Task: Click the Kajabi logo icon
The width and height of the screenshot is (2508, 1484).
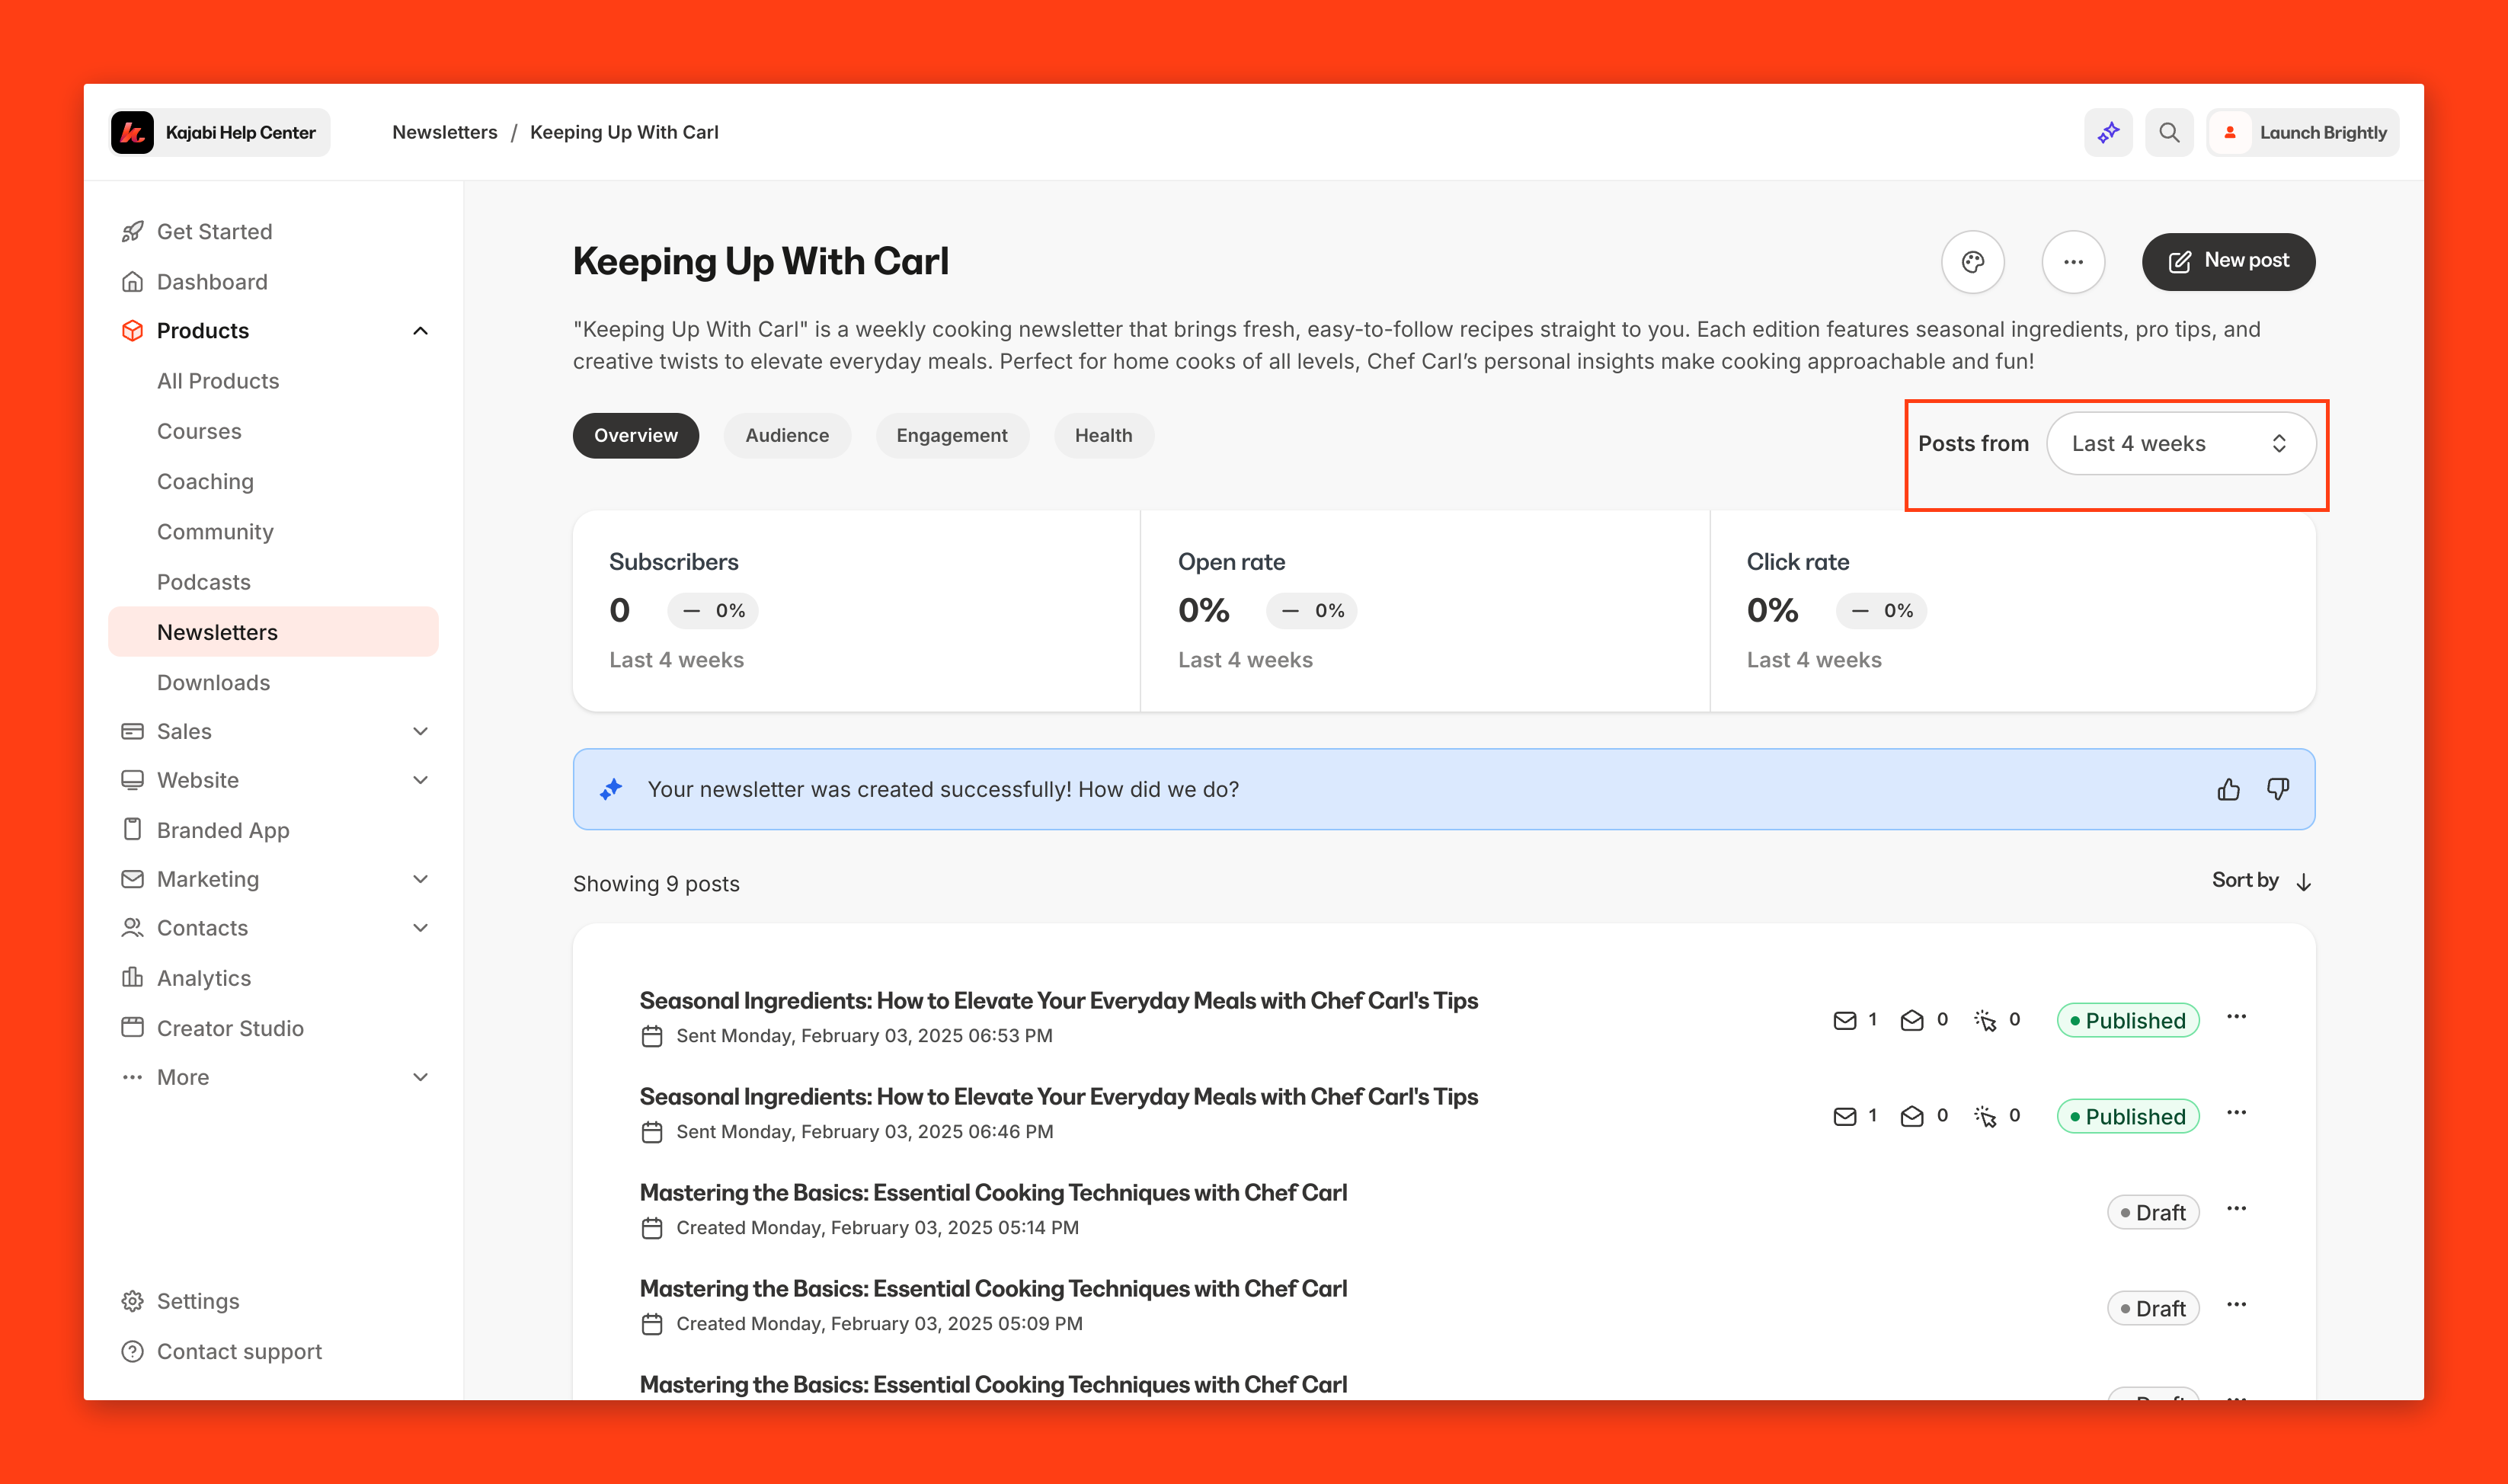Action: [133, 132]
